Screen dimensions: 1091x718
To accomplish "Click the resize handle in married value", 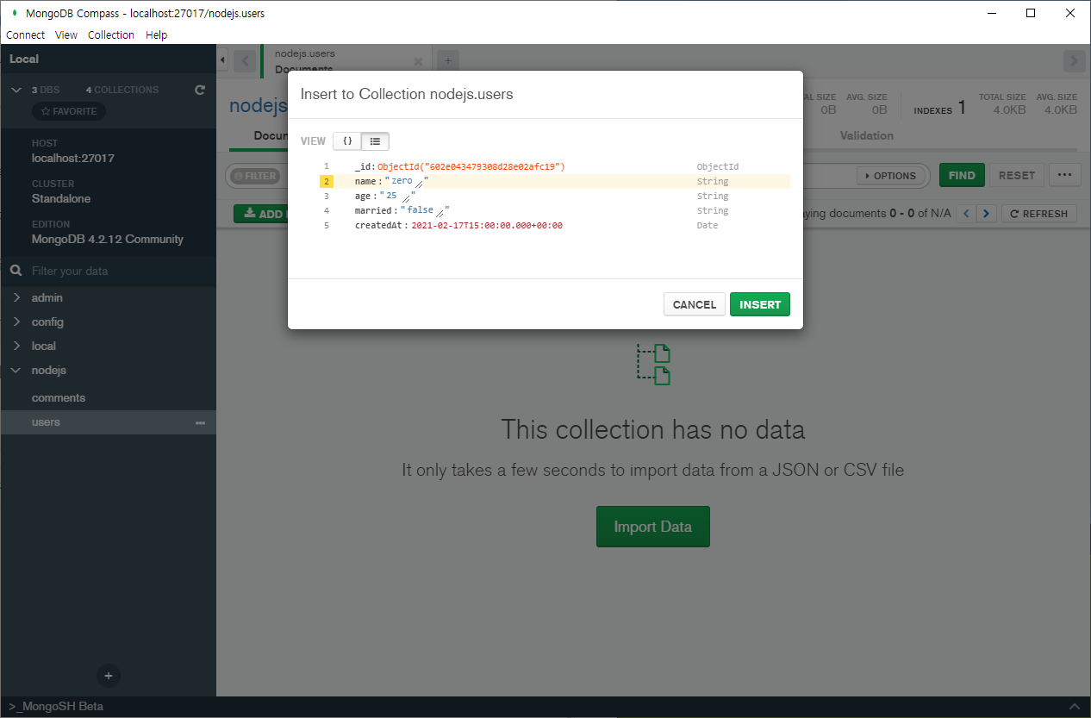I will pyautogui.click(x=440, y=212).
